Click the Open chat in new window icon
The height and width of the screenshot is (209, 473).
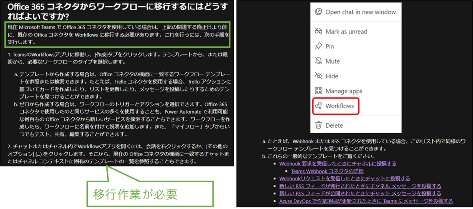(318, 12)
